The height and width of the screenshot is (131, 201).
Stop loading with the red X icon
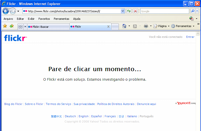[x=135, y=11]
